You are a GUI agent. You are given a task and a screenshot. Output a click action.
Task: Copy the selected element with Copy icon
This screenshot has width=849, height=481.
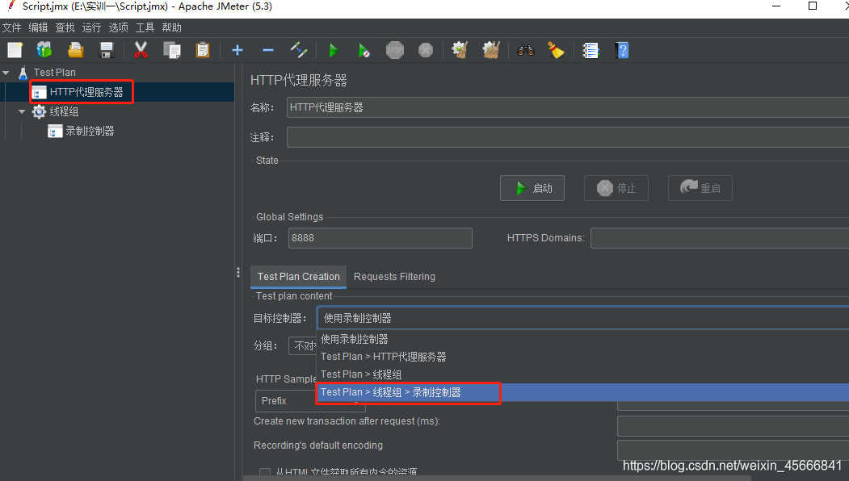(x=172, y=50)
